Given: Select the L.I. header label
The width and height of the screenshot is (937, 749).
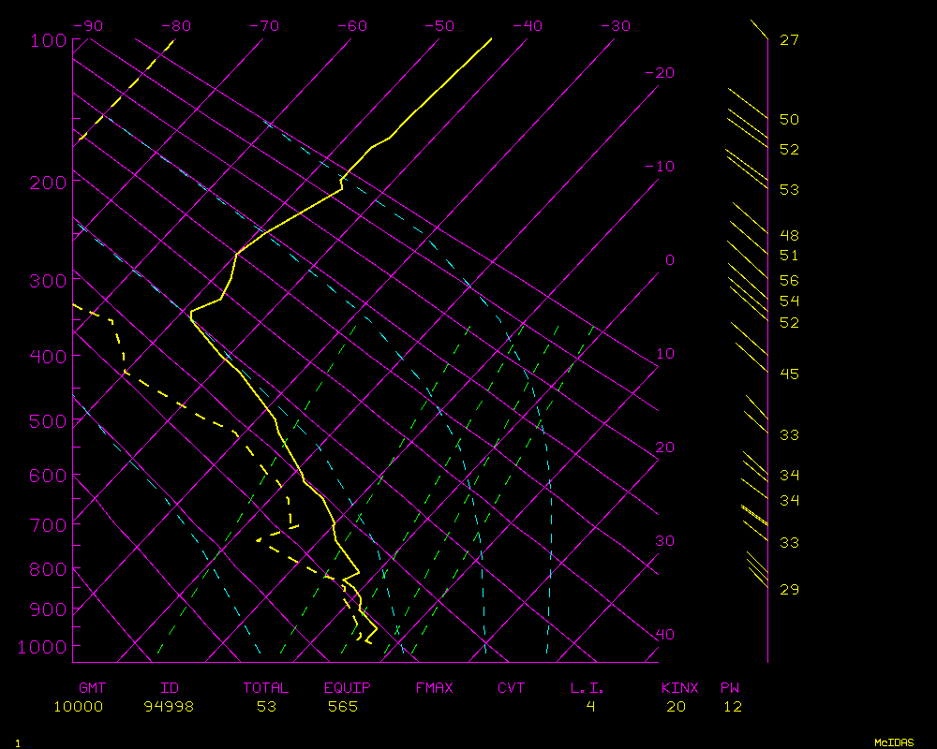Looking at the screenshot, I should [587, 688].
